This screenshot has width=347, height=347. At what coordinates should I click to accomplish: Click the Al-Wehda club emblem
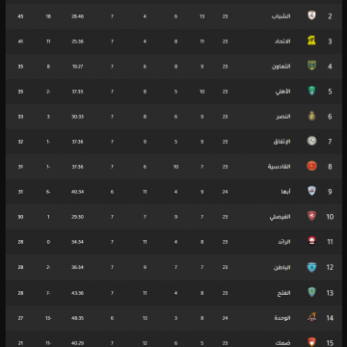coord(311,317)
